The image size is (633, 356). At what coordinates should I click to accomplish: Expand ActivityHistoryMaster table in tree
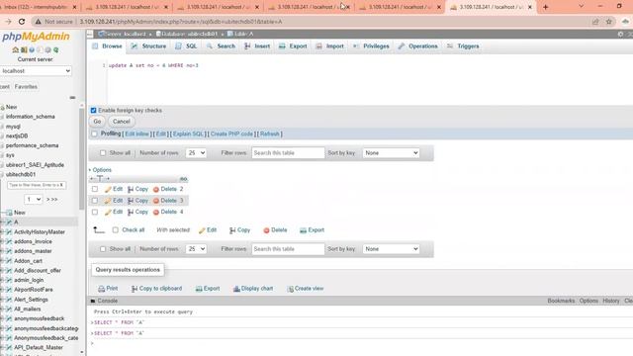[x=2, y=232]
